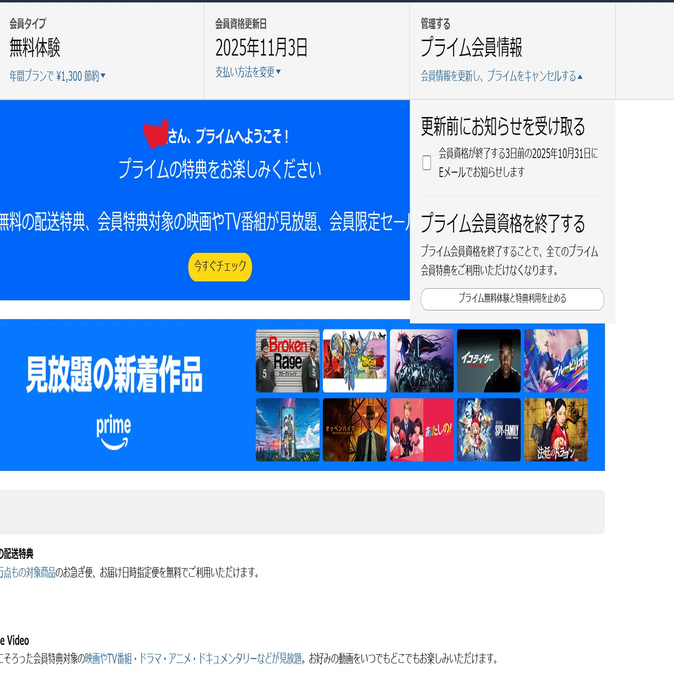The height and width of the screenshot is (674, 674).
Task: Enable email reminder checkbox before renewal
Action: coord(426,162)
